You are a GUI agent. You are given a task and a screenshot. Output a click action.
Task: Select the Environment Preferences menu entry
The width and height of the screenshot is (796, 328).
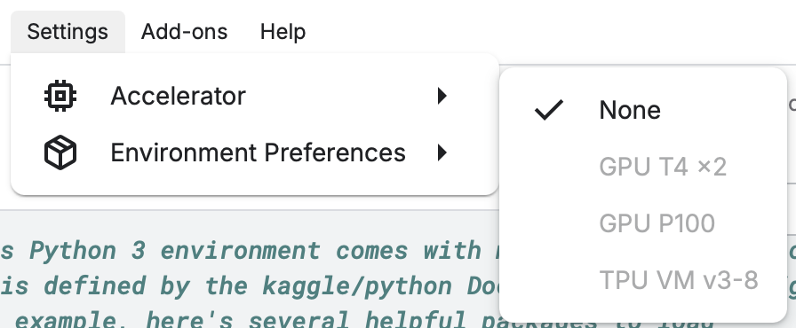tap(254, 152)
